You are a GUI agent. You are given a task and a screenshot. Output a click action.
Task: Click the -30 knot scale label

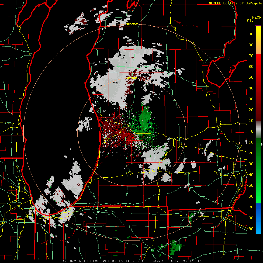point(250,164)
